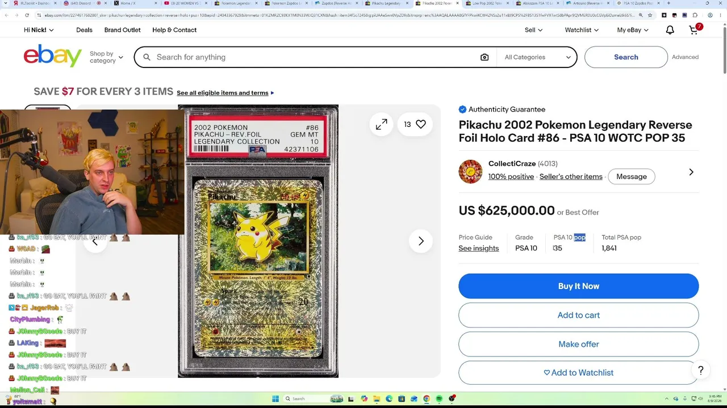Open Microsoft Store from the taskbar
This screenshot has width=727, height=408.
402,398
